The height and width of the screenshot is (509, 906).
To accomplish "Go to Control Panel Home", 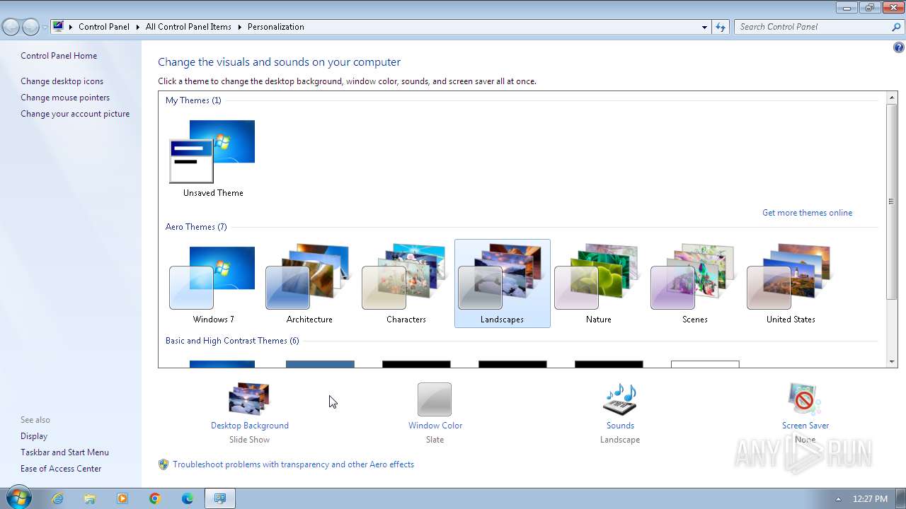I will (x=59, y=56).
